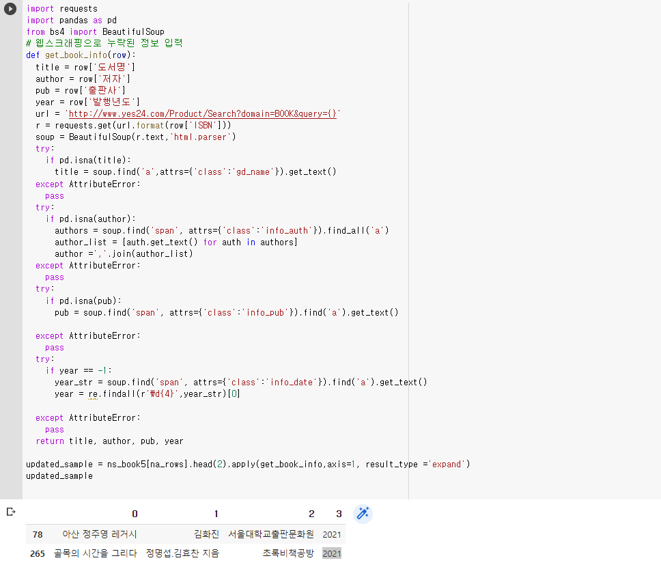Click the final 'updated_sample' display line
661x567 pixels.
(59, 476)
